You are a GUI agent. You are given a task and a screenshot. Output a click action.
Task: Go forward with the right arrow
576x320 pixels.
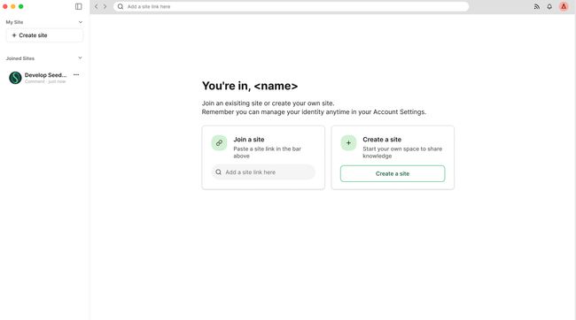105,6
